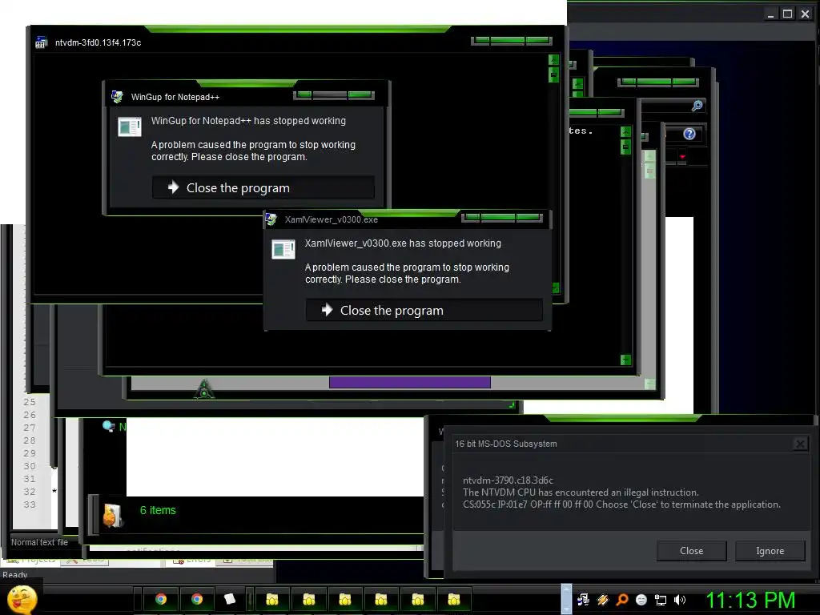Click the orange magnifier tray icon
The width and height of the screenshot is (820, 615).
click(622, 600)
